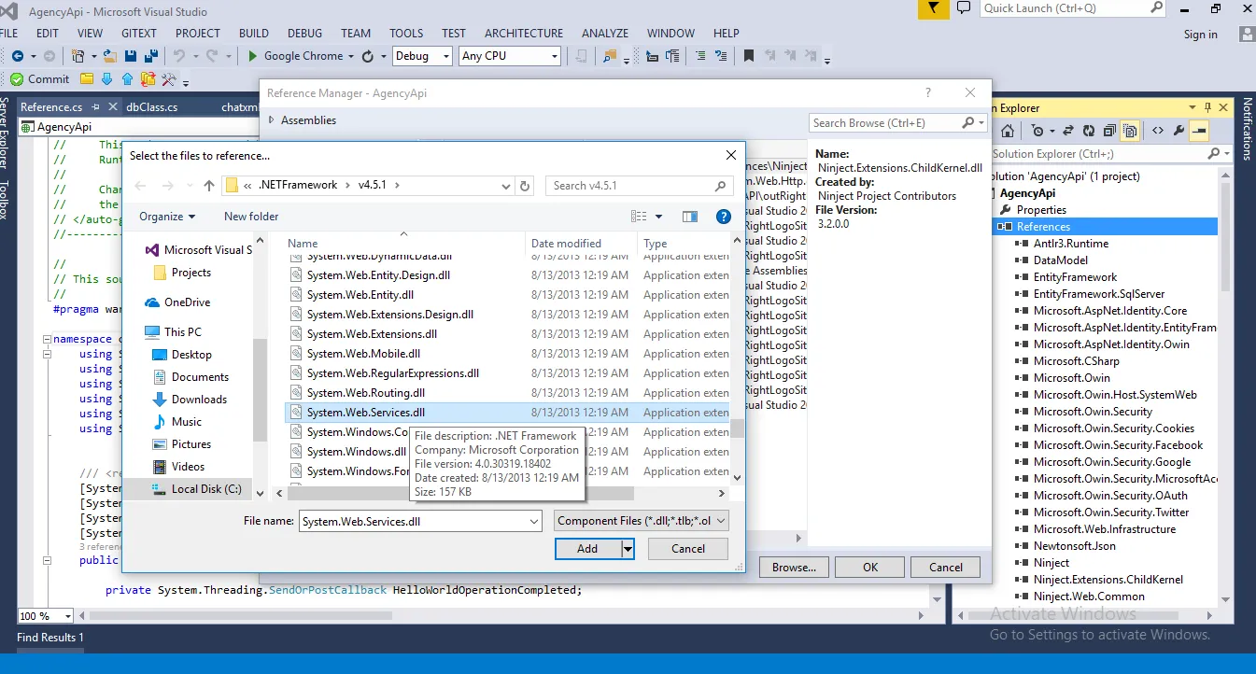Click Sign in link in Visual Studio
The height and width of the screenshot is (674, 1256).
(1200, 35)
